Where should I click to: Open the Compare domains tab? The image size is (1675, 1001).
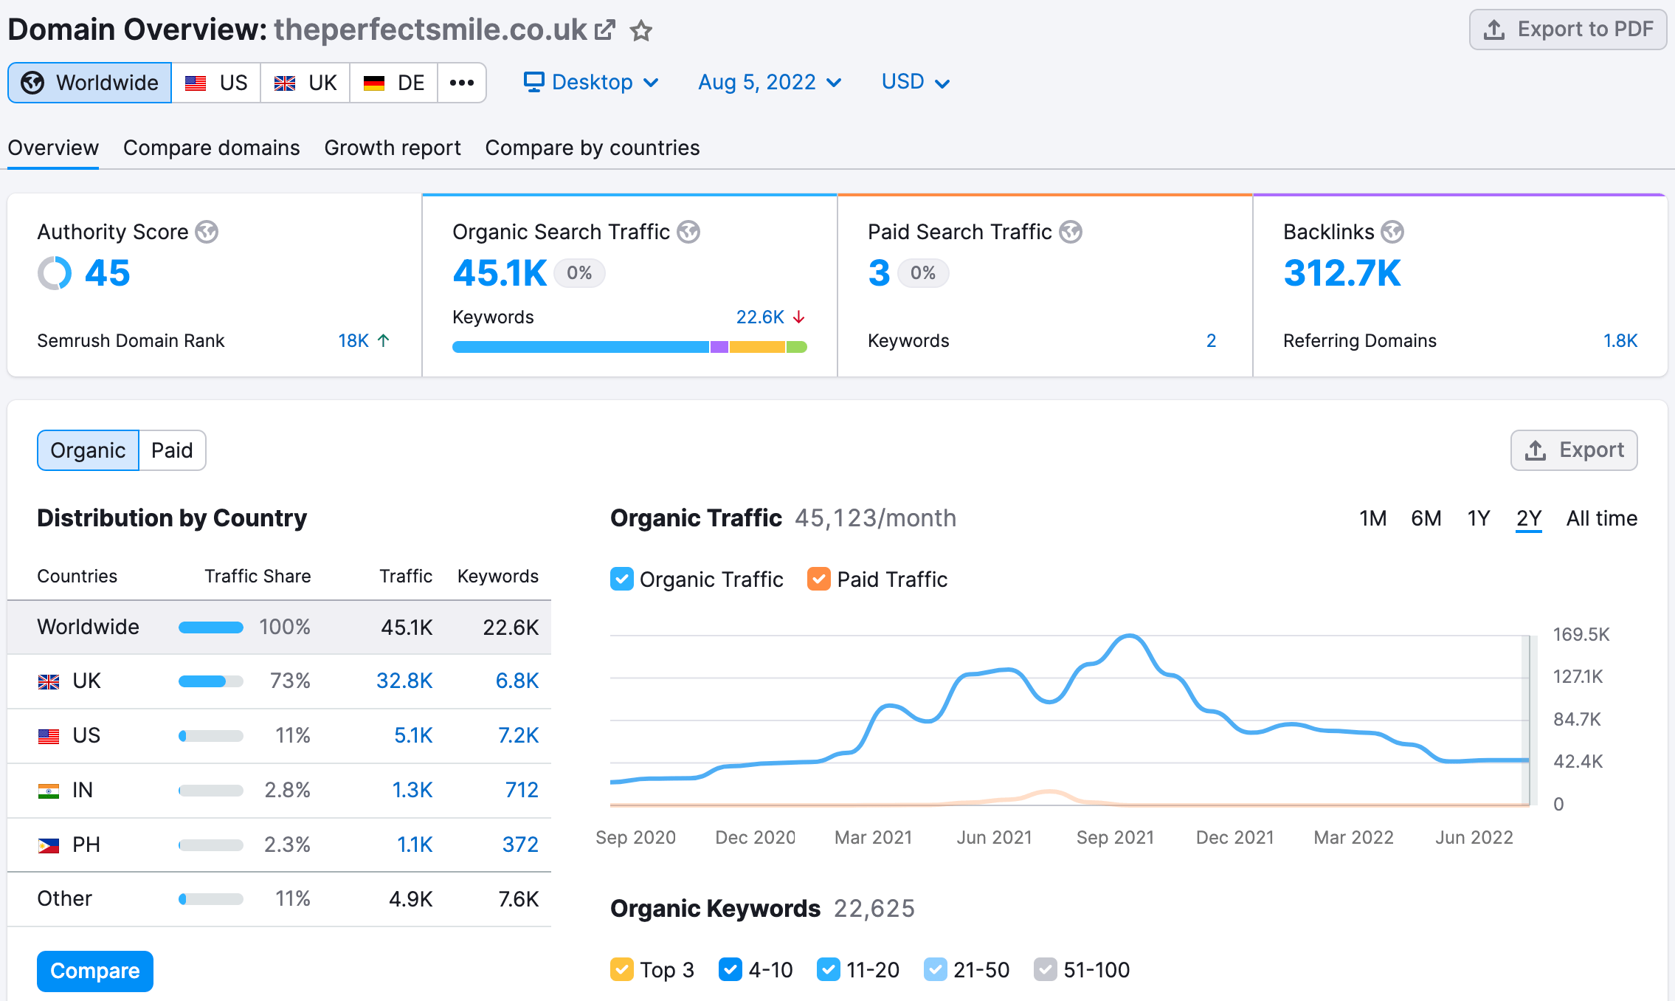coord(212,148)
